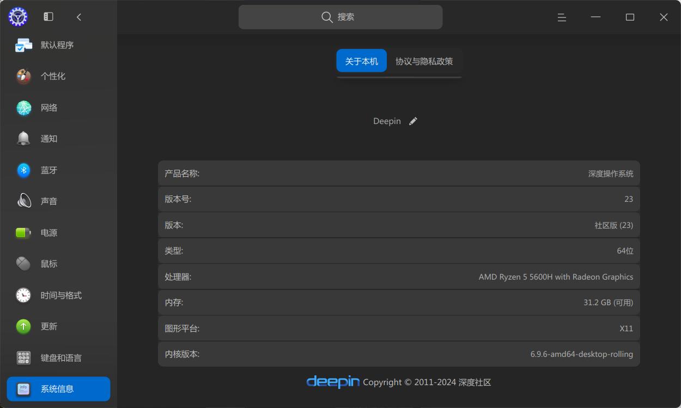Select the Network (网络) globe icon
Image resolution: width=681 pixels, height=408 pixels.
(x=23, y=108)
